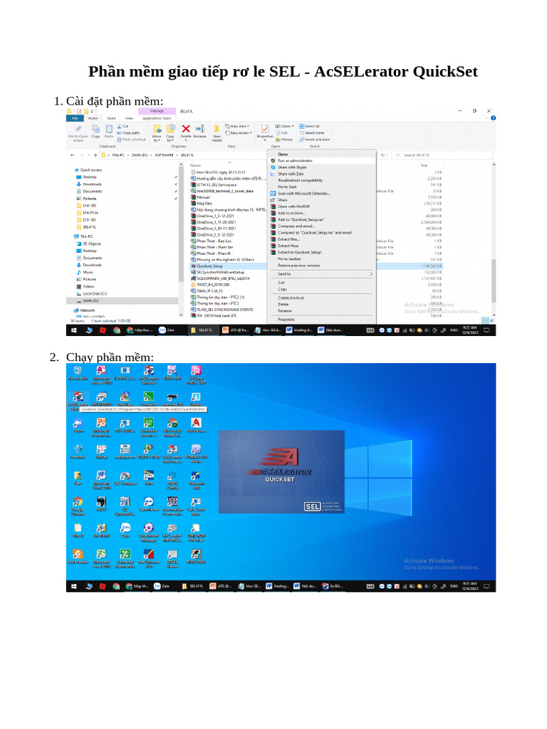Launch Zoom from the desktop
The image size is (547, 729).
coord(78,426)
